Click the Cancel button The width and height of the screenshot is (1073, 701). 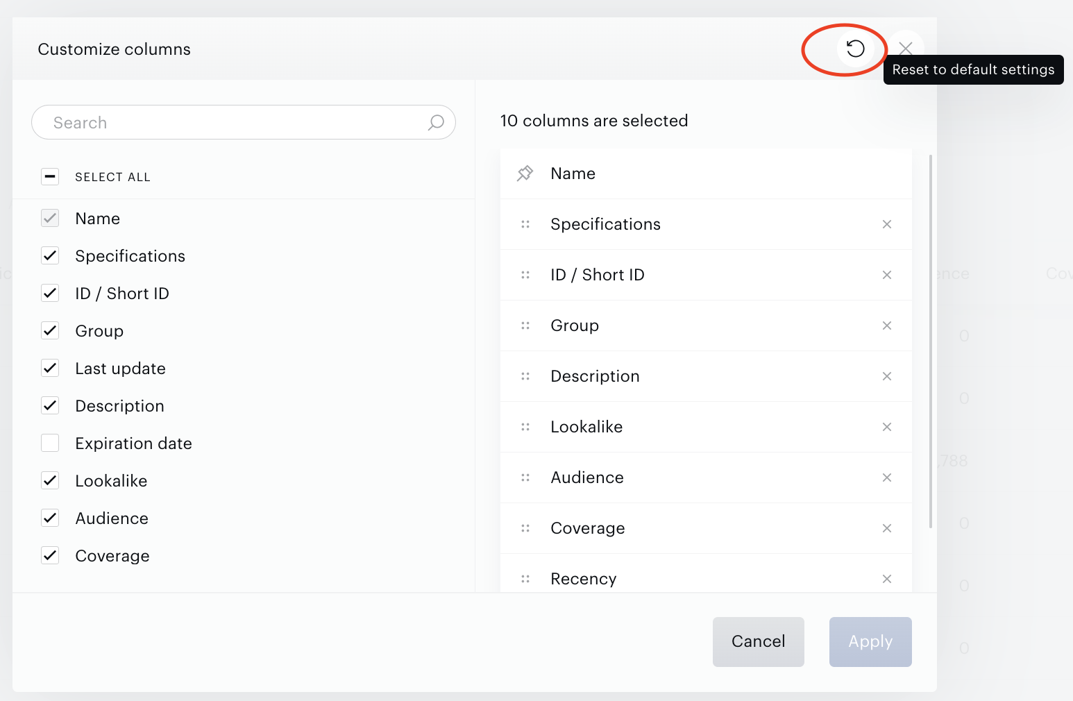[759, 642]
